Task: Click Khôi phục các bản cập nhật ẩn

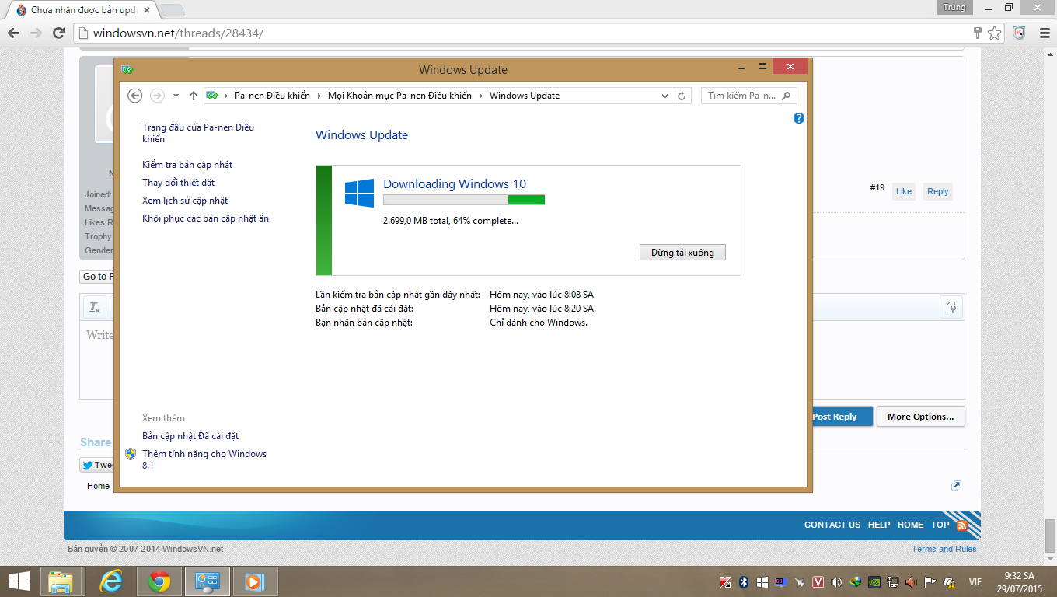Action: (x=205, y=218)
